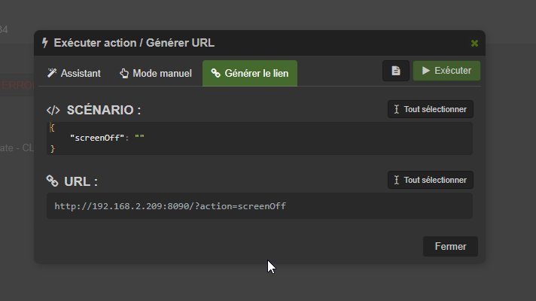Click the Fermer button
536x301 pixels.
[x=450, y=246]
